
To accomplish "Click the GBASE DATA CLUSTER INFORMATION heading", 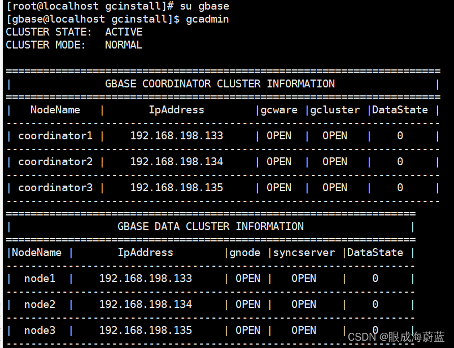I will click(211, 227).
